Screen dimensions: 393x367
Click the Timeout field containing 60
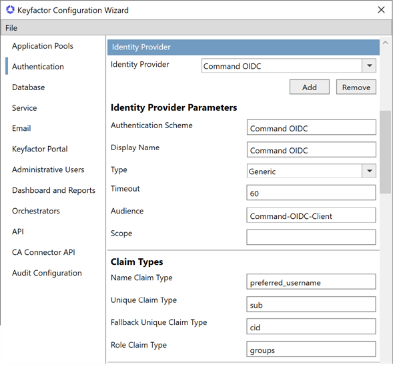point(311,193)
